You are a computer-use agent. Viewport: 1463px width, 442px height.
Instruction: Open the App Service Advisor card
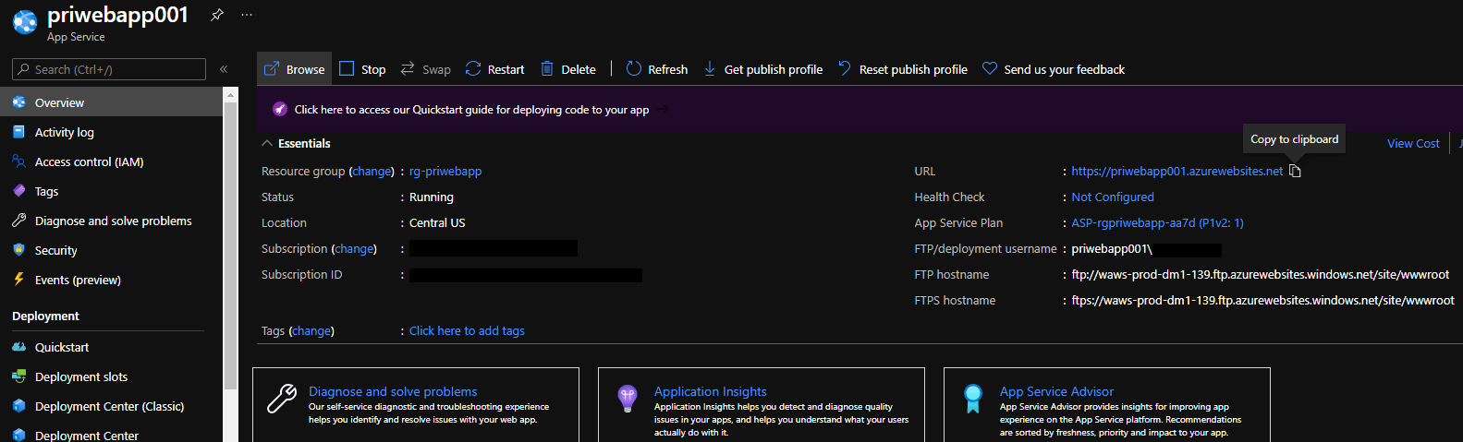(x=1107, y=404)
